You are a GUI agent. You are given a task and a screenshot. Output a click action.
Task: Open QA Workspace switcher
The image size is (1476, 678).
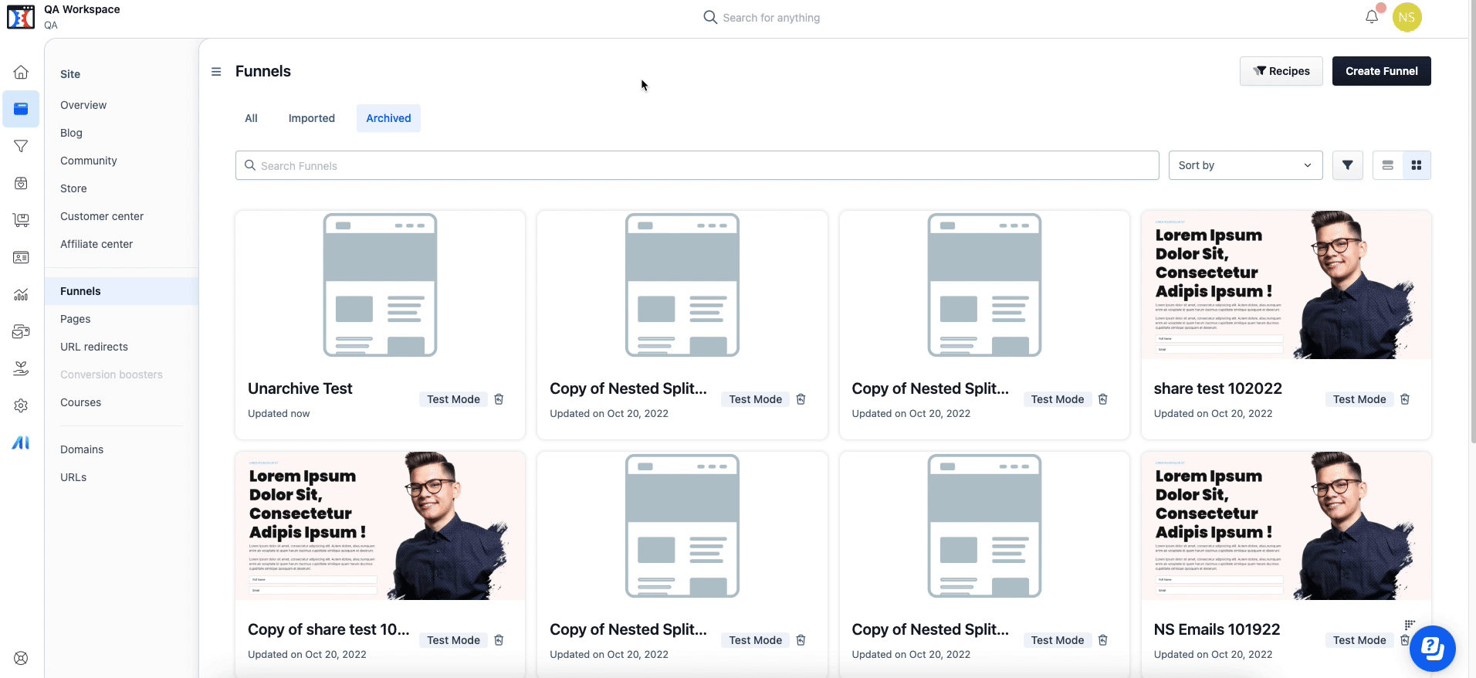pos(81,16)
